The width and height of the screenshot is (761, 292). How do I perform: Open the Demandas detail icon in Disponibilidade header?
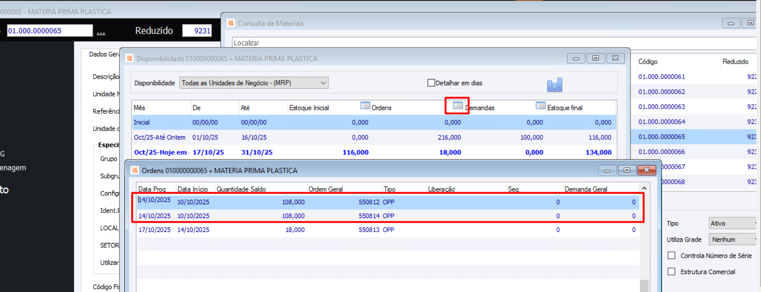tap(458, 106)
